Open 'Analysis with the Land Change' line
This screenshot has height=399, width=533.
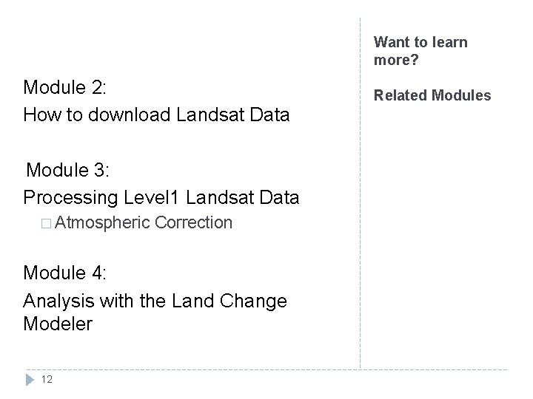tap(155, 301)
